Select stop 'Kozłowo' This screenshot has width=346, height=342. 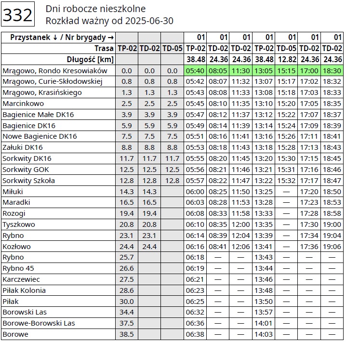coord(16,247)
